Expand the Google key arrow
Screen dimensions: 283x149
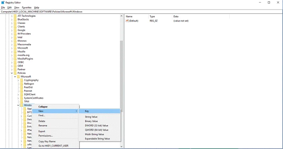(12, 30)
